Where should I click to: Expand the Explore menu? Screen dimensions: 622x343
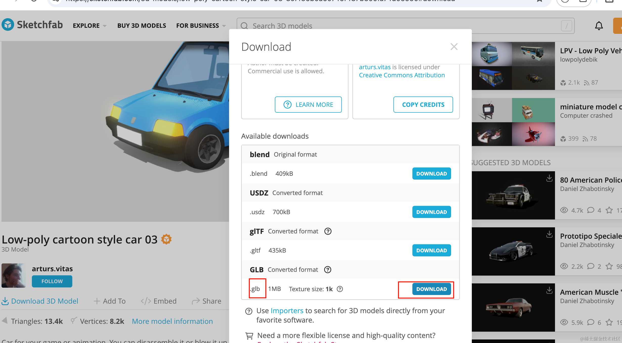[90, 26]
